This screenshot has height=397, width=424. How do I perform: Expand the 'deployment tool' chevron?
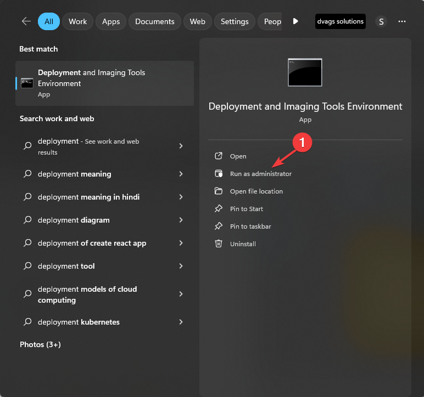181,266
